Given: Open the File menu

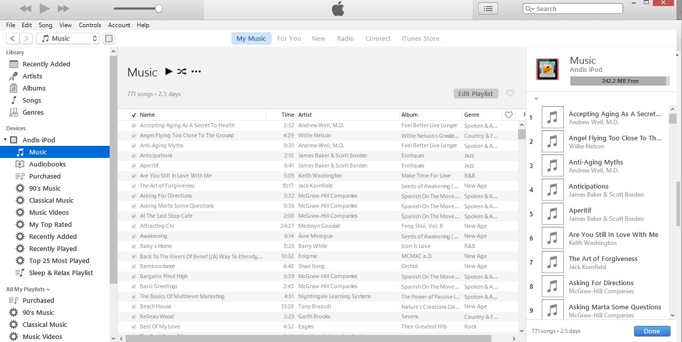Looking at the screenshot, I should (11, 25).
